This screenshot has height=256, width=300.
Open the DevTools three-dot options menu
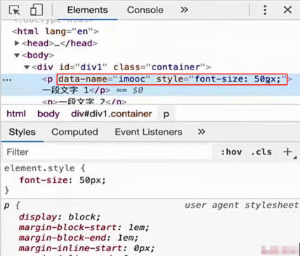point(265,10)
